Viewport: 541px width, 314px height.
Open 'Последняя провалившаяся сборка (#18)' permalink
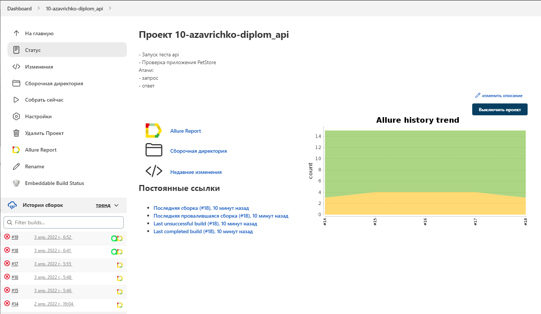tap(221, 216)
